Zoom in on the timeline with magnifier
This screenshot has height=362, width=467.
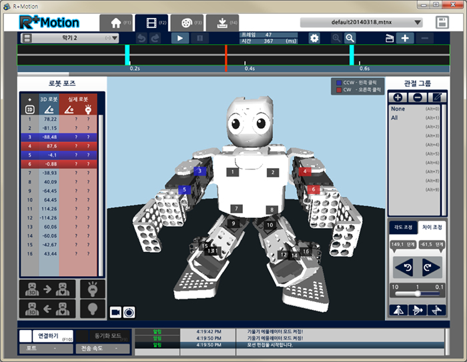click(x=350, y=38)
